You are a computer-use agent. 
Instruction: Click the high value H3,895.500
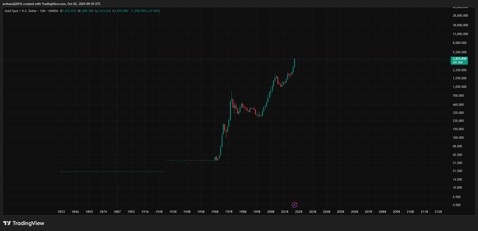pyautogui.click(x=86, y=11)
